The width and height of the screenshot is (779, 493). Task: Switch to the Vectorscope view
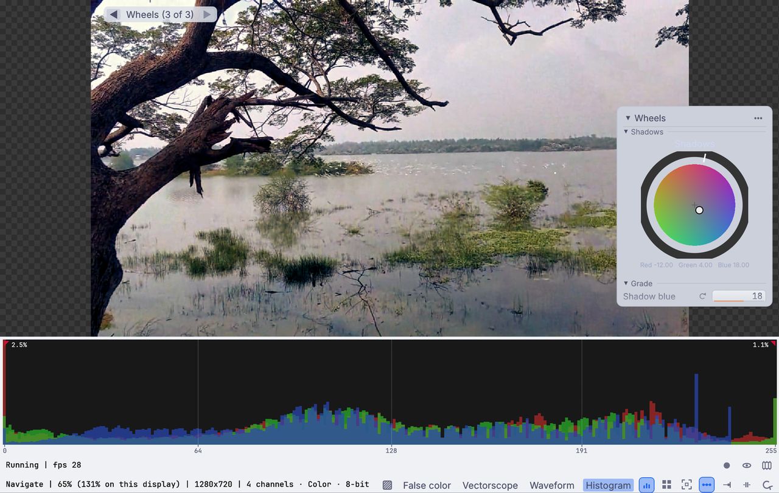[490, 485]
